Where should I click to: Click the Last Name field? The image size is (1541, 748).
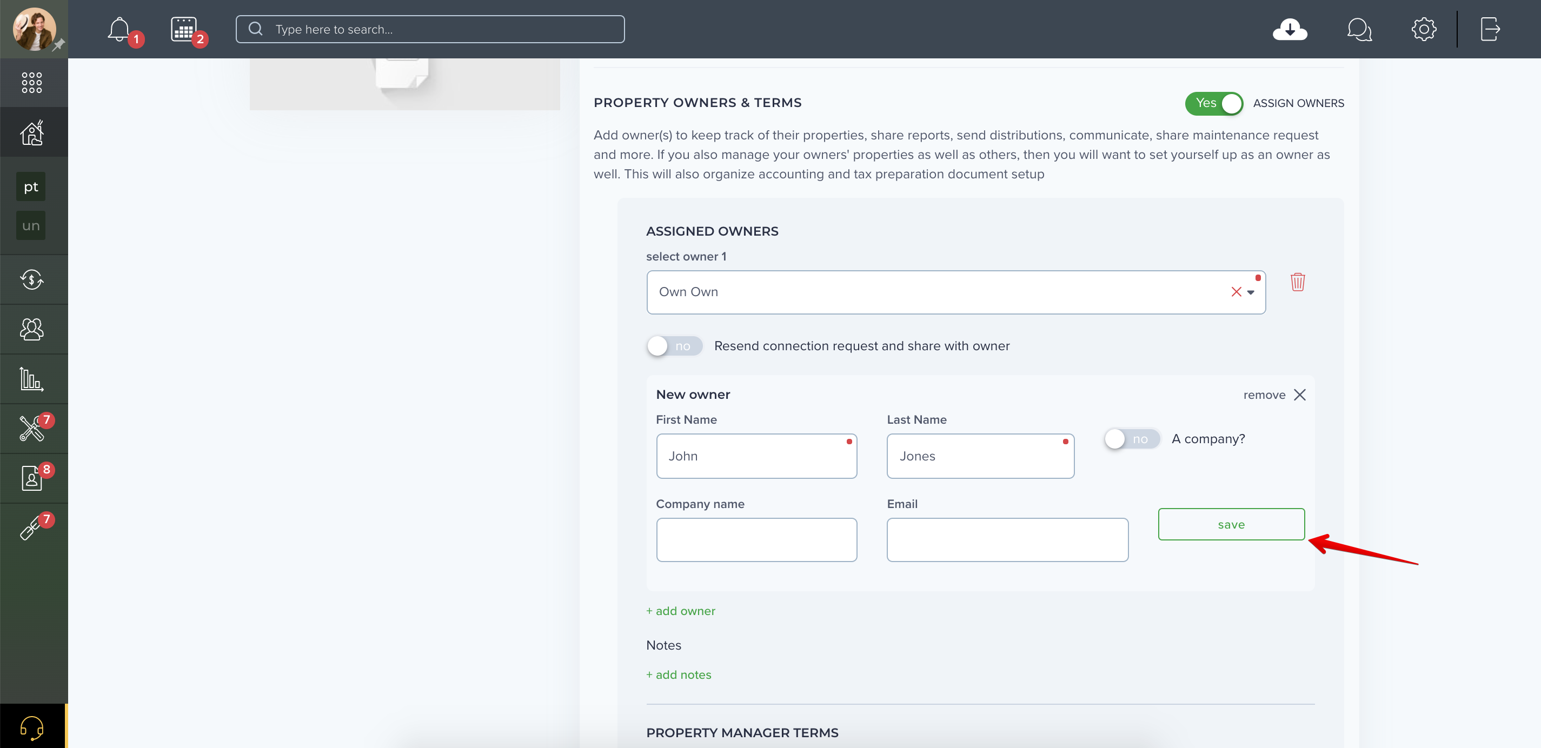[980, 456]
